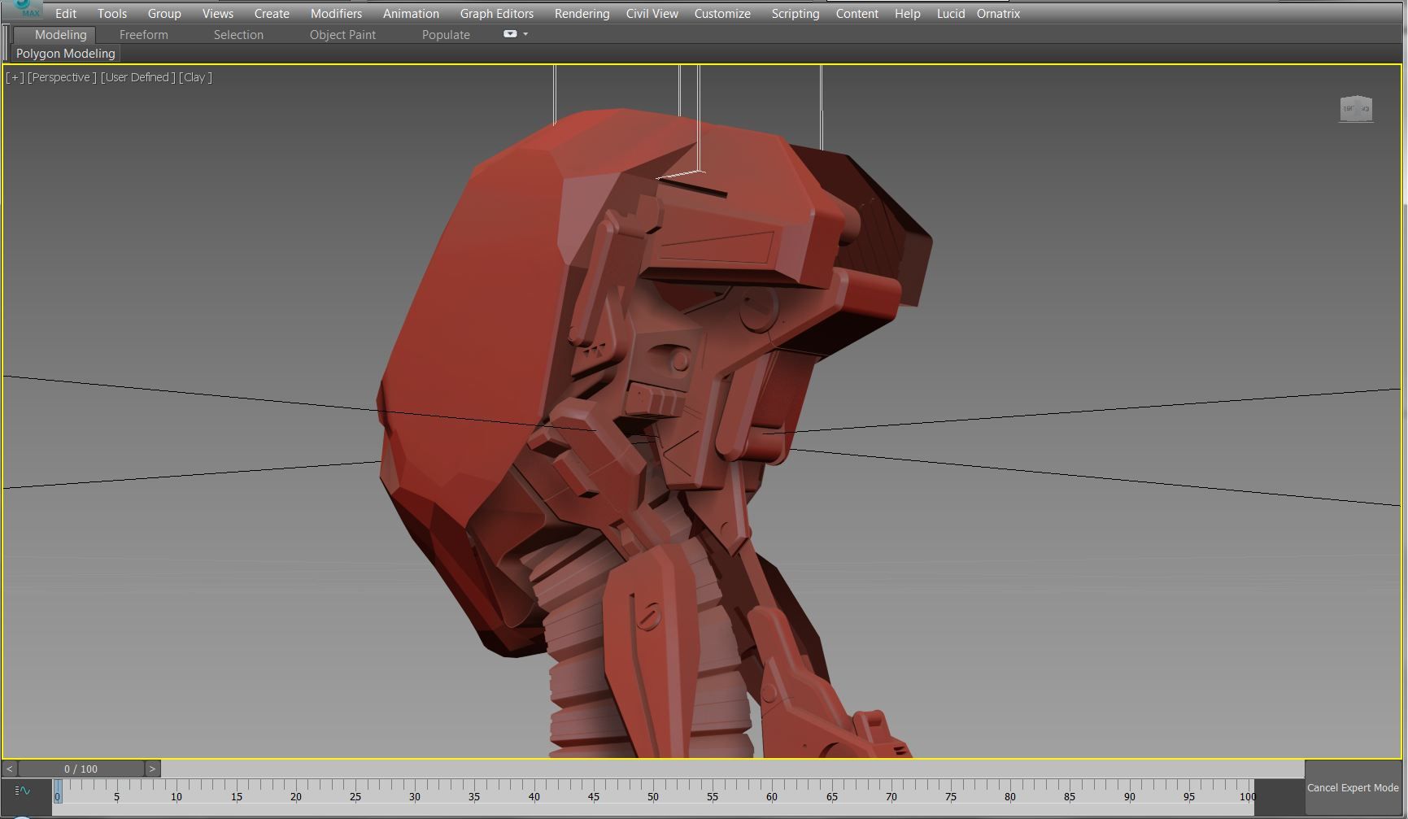Step to next frame with right arrow
Image resolution: width=1408 pixels, height=819 pixels.
click(152, 769)
